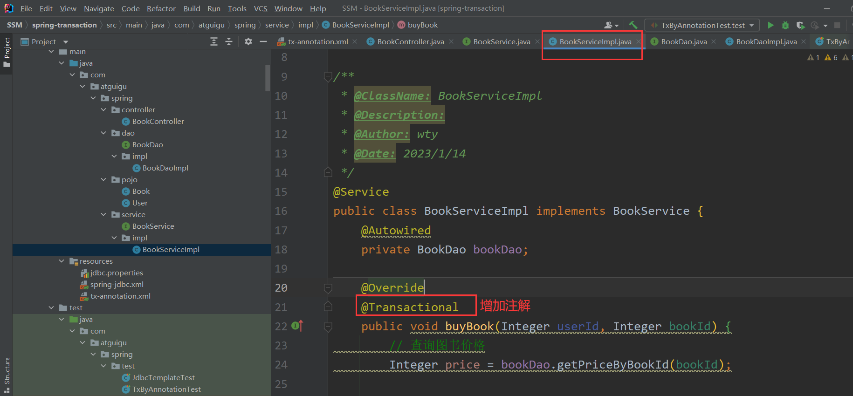Screen dimensions: 853x396
Task: Open the Window menu
Action: tap(288, 8)
